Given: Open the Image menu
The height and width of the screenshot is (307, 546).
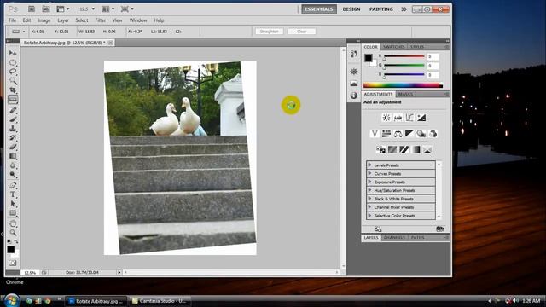Looking at the screenshot, I should tap(44, 20).
